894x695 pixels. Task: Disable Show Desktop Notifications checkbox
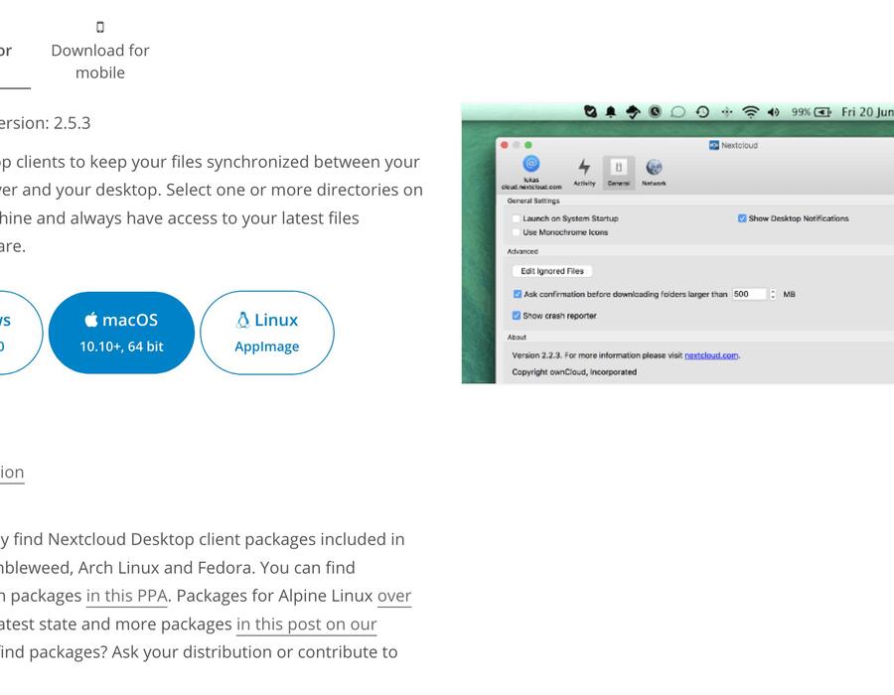[742, 218]
